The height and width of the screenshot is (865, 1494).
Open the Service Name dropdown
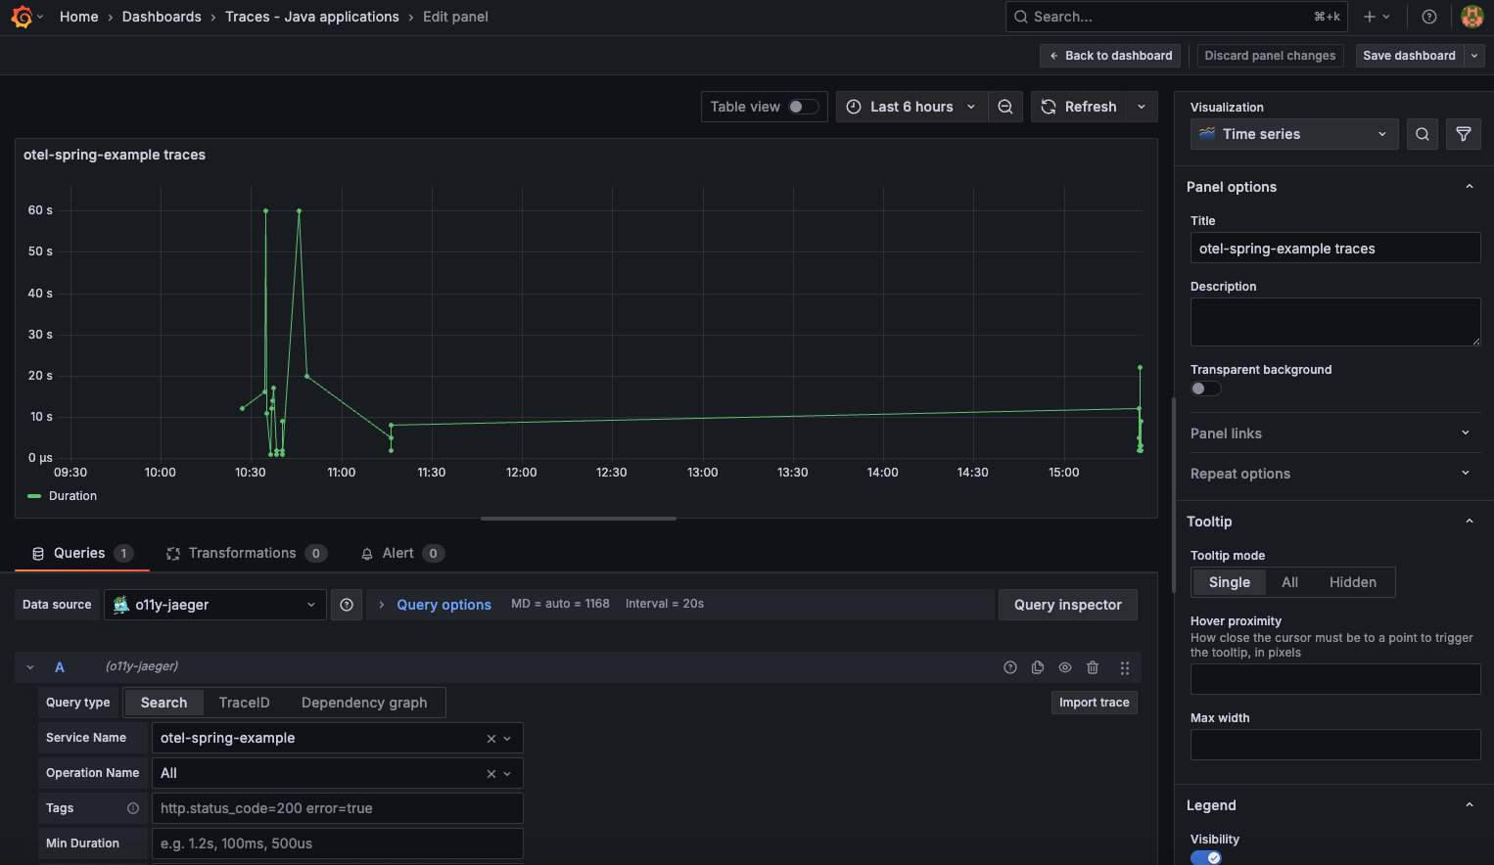[507, 739]
